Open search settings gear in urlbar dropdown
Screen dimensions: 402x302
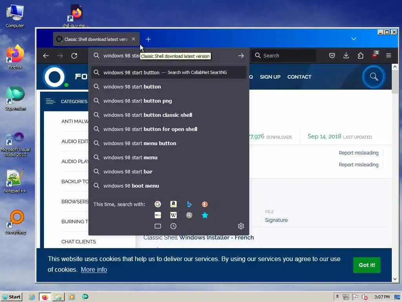point(241,226)
